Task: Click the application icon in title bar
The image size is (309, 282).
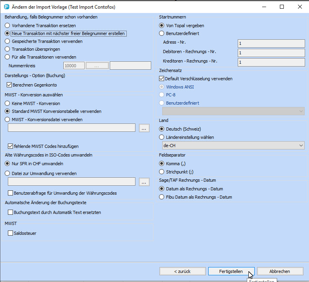Action: [x=6, y=7]
